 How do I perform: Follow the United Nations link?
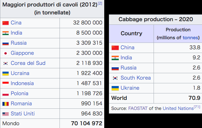tap(178, 108)
